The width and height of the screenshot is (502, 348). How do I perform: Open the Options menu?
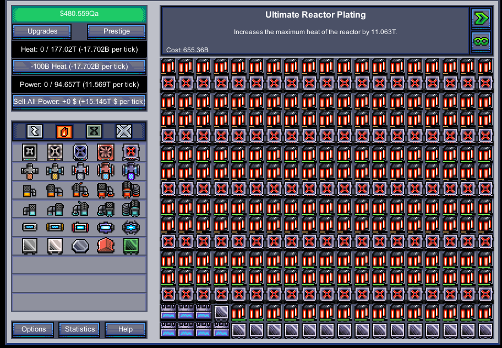pos(33,329)
